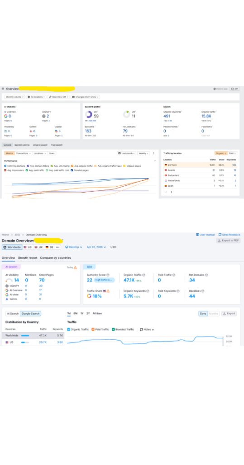The height and width of the screenshot is (465, 244).
Task: Click the DR donut chart icon
Action: [x=88, y=114]
